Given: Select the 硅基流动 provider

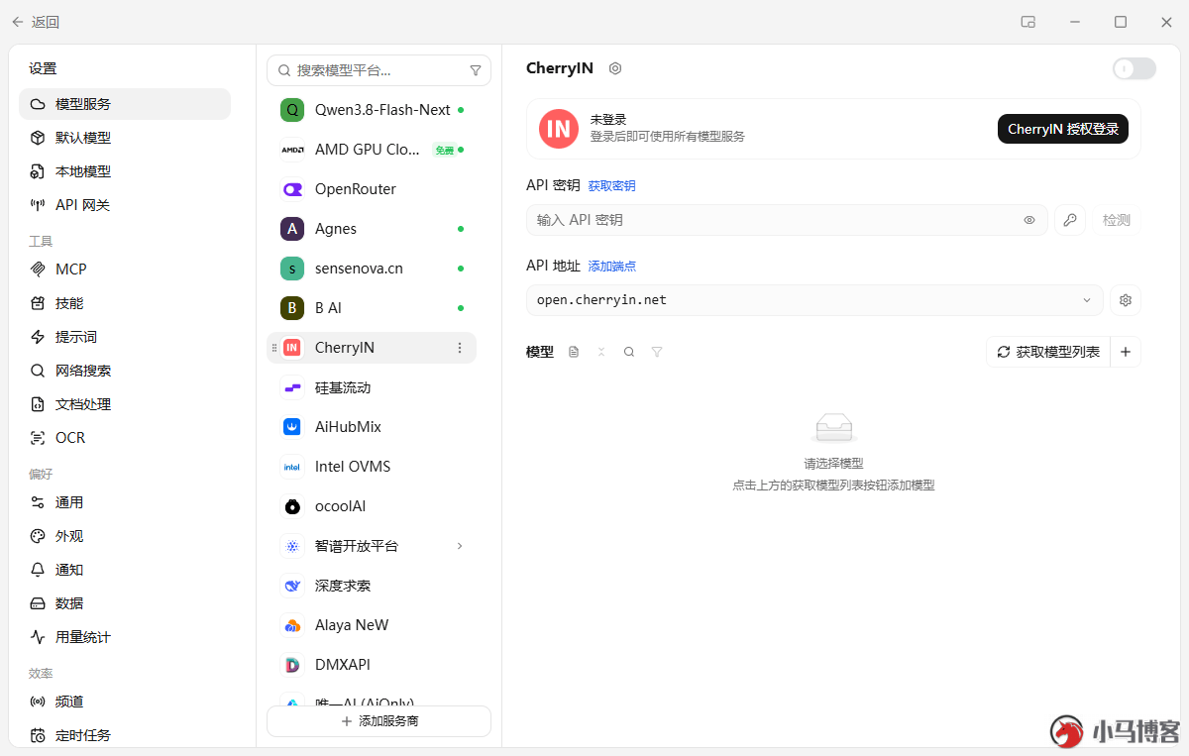Looking at the screenshot, I should pyautogui.click(x=372, y=387).
